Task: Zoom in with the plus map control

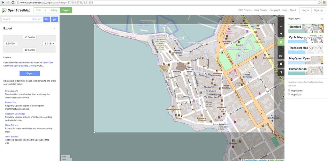Action: coord(281,20)
